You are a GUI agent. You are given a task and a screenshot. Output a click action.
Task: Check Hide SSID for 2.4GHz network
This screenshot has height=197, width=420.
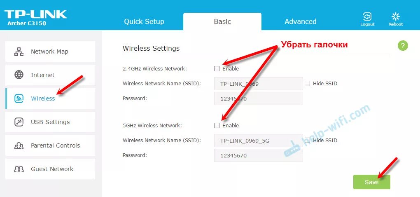point(307,84)
